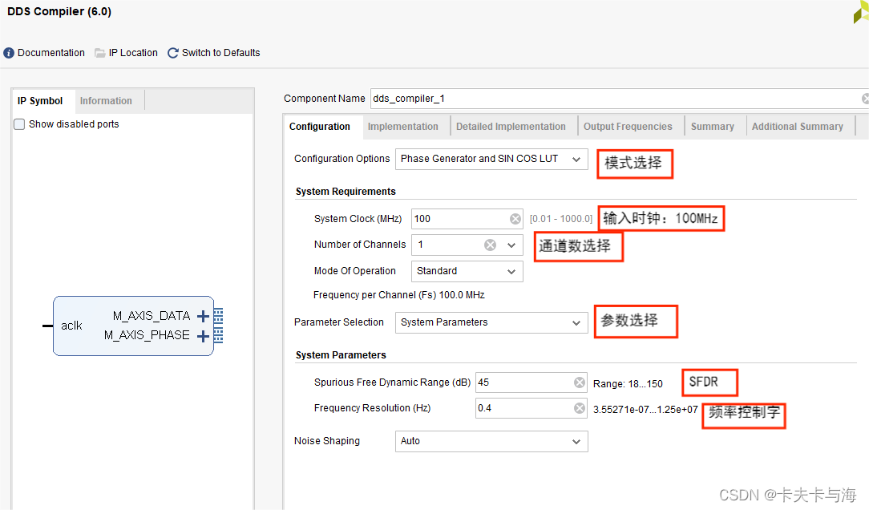Open the Implementation tab
The image size is (869, 510).
coord(403,127)
